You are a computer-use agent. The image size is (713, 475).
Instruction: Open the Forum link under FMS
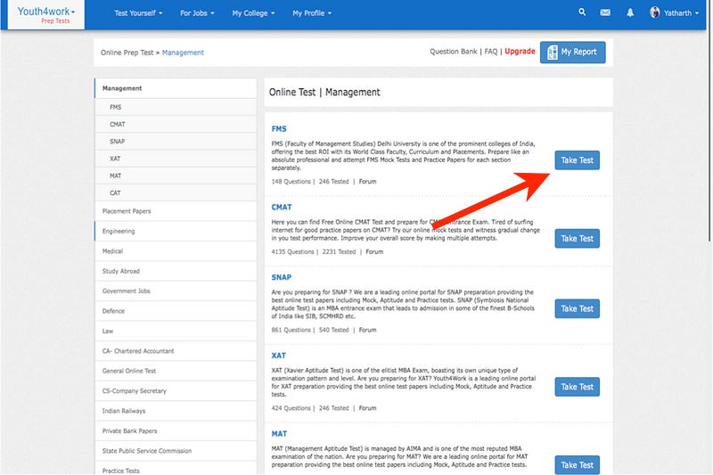(367, 182)
